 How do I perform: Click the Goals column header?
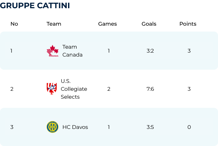149,24
